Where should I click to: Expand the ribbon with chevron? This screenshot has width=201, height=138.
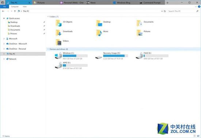[196, 7]
